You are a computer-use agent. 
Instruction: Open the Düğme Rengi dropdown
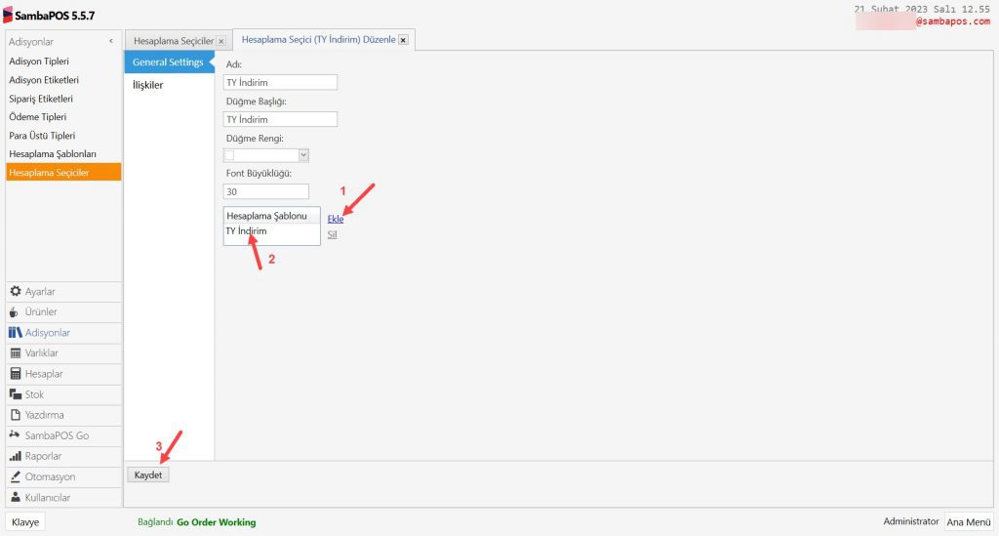click(x=303, y=154)
